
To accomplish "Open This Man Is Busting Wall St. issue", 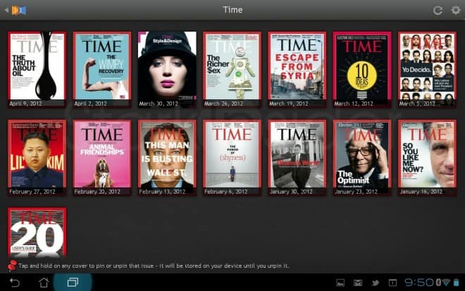I will click(166, 154).
